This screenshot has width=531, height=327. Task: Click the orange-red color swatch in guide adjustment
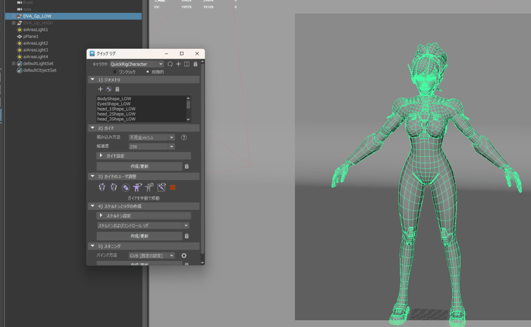tap(173, 187)
